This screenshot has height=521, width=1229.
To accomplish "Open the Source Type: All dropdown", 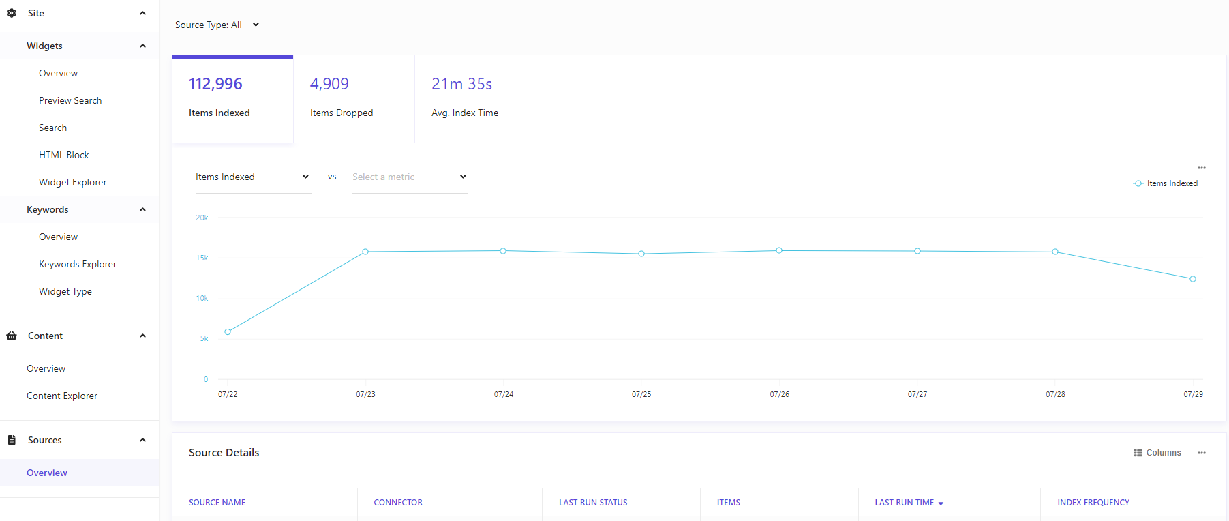I will (217, 25).
